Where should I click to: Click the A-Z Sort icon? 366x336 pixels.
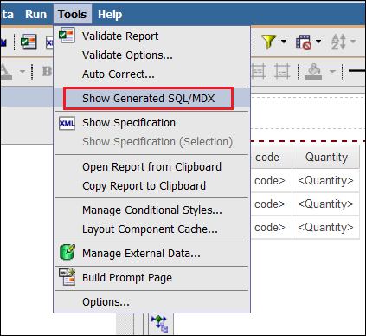pos(338,42)
